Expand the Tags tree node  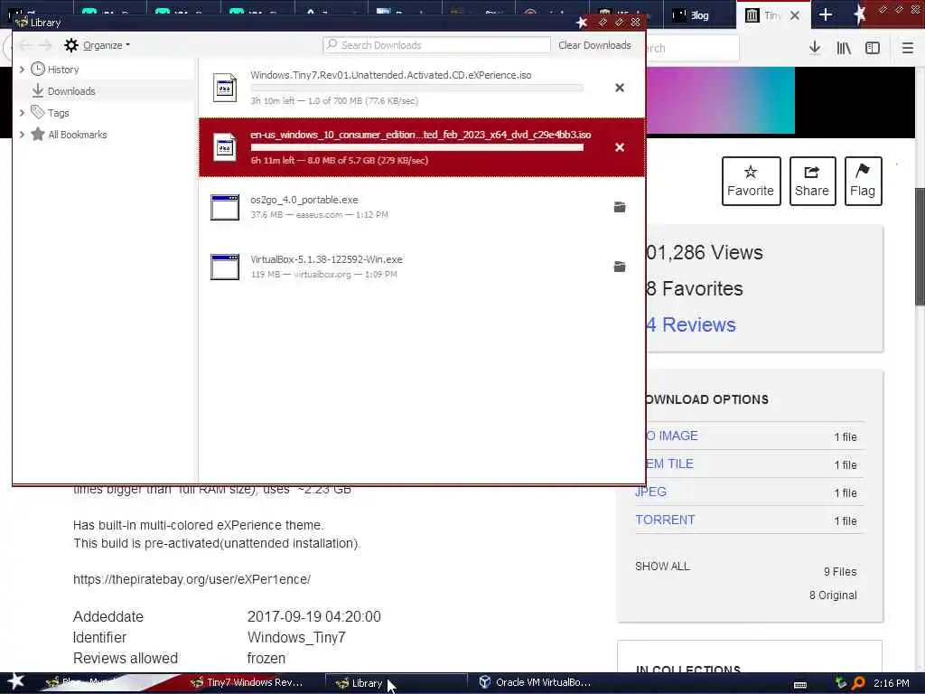(x=22, y=112)
